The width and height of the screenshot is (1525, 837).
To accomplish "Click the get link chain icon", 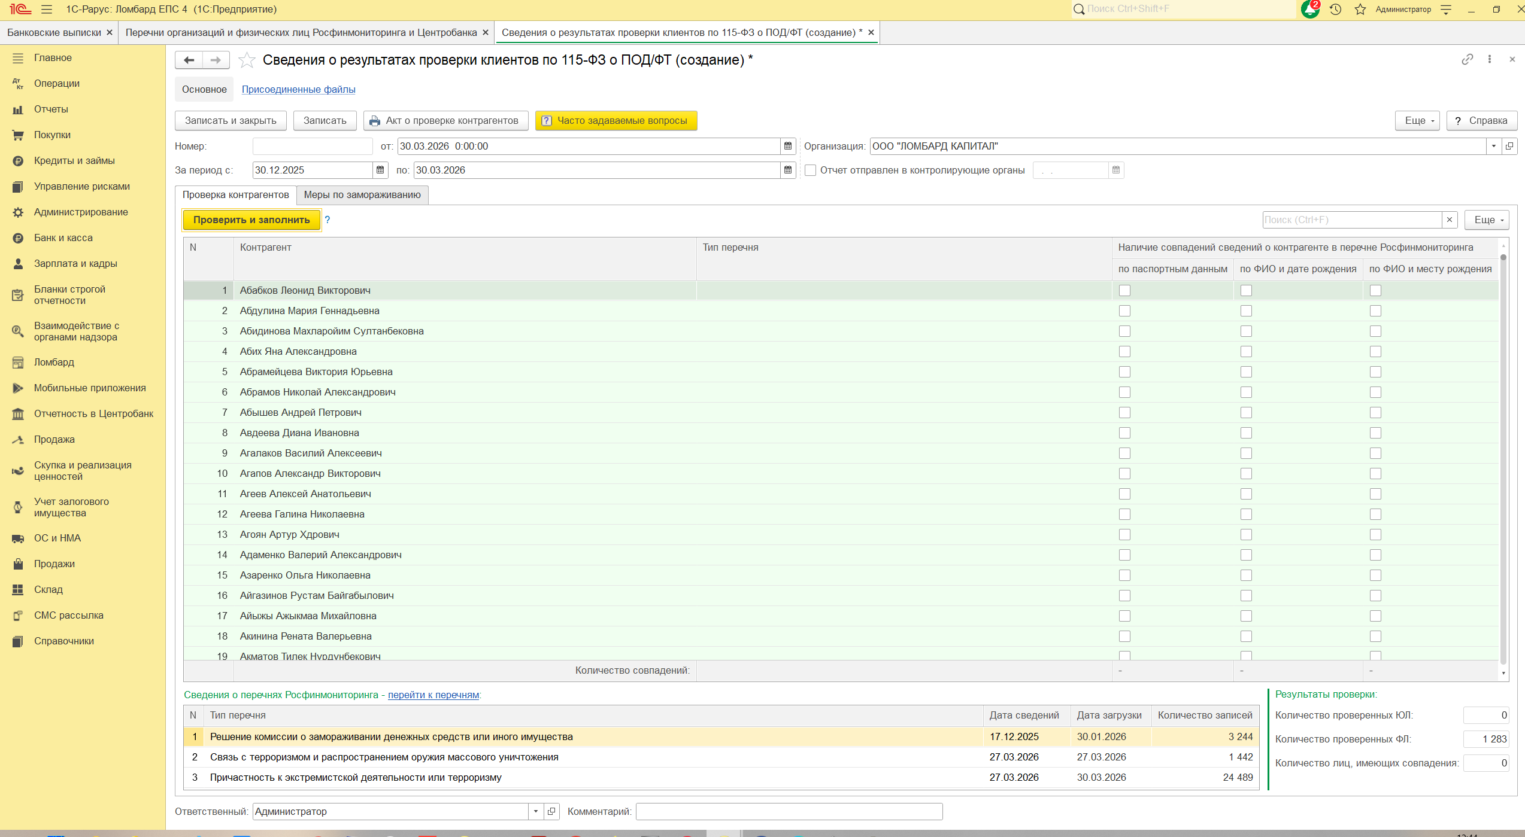I will (x=1467, y=59).
